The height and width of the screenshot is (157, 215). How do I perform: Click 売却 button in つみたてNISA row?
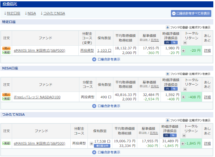pos(6,143)
